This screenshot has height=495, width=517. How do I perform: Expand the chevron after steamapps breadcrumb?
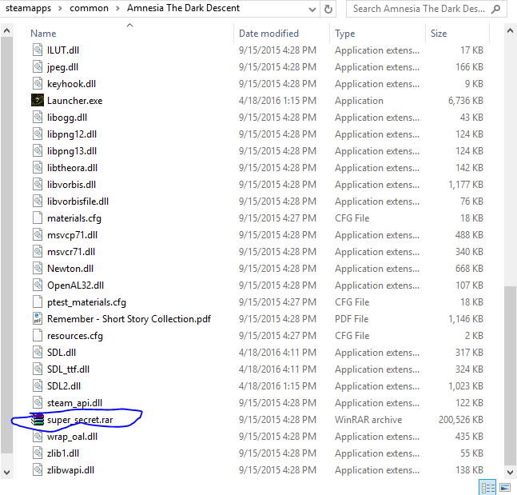60,8
